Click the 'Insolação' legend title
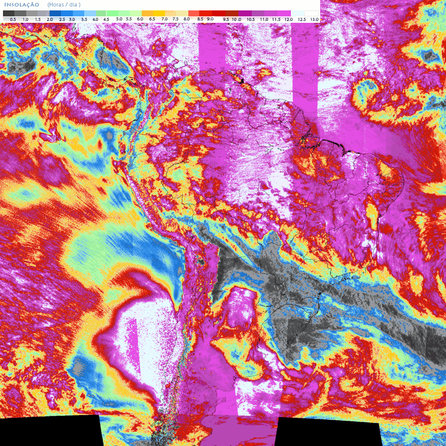The height and width of the screenshot is (446, 446). point(22,5)
